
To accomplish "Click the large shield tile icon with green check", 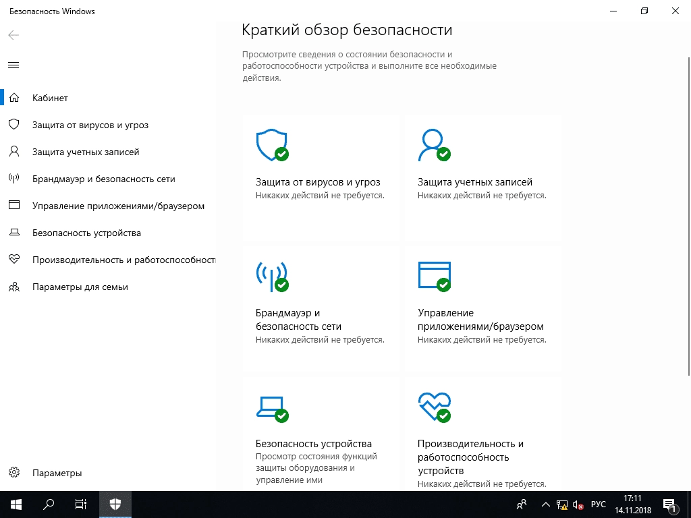I will (273, 145).
